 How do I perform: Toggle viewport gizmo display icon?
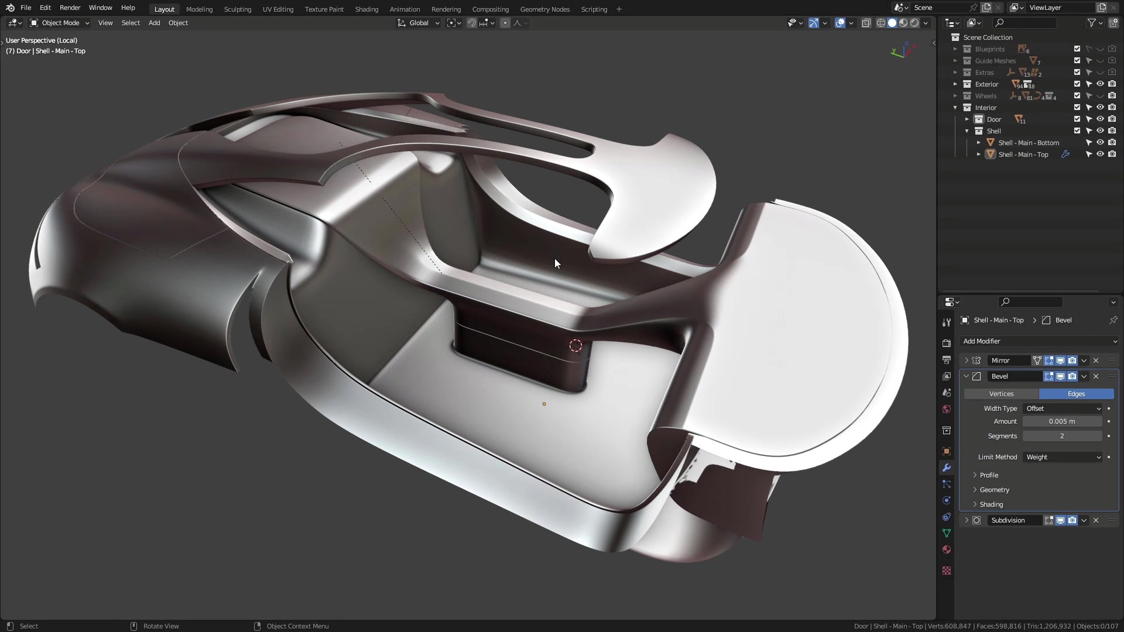pos(814,23)
